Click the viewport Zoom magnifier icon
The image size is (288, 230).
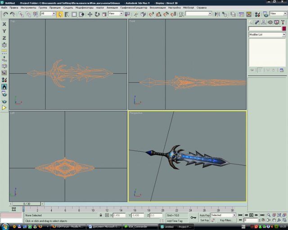tap(269, 215)
